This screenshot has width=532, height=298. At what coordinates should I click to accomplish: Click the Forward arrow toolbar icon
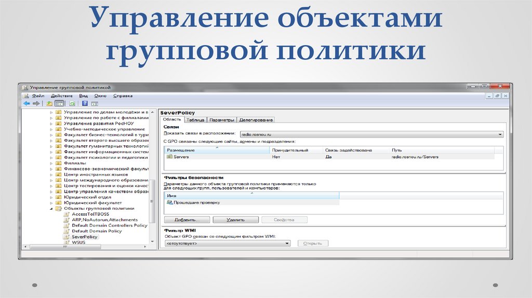click(x=36, y=103)
